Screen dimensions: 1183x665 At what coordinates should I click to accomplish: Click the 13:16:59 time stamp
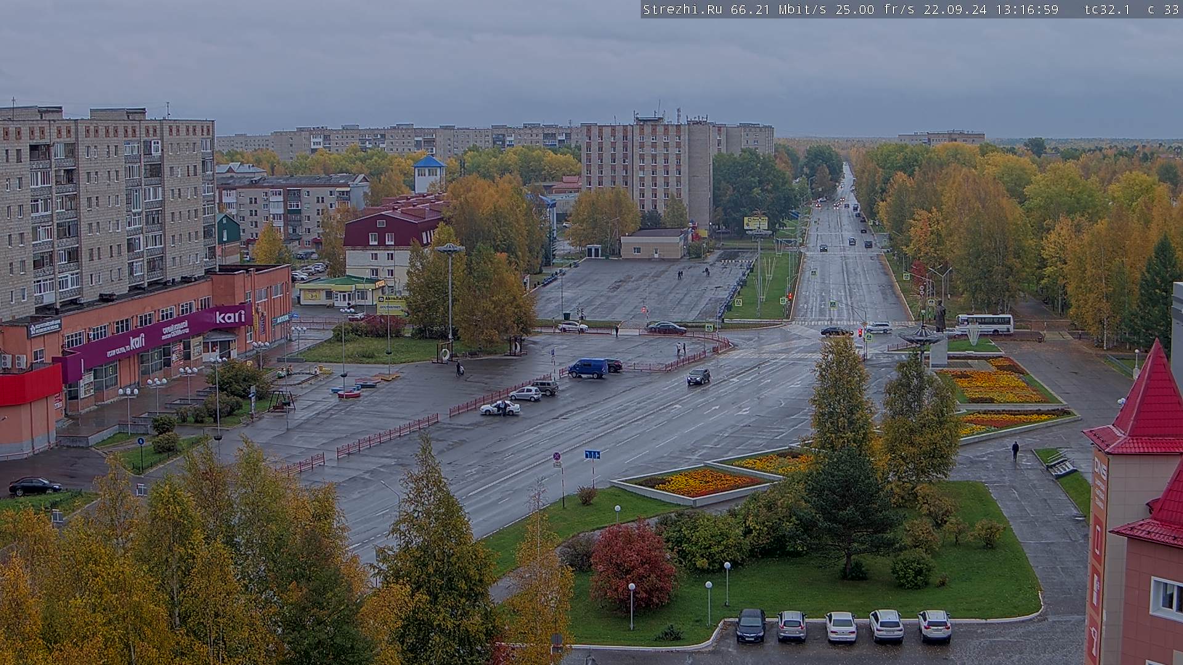[x=1027, y=9]
